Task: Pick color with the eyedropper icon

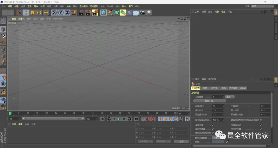Action: click(227, 142)
